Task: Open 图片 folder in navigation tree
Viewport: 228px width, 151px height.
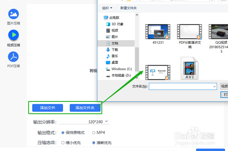Action: click(115, 37)
